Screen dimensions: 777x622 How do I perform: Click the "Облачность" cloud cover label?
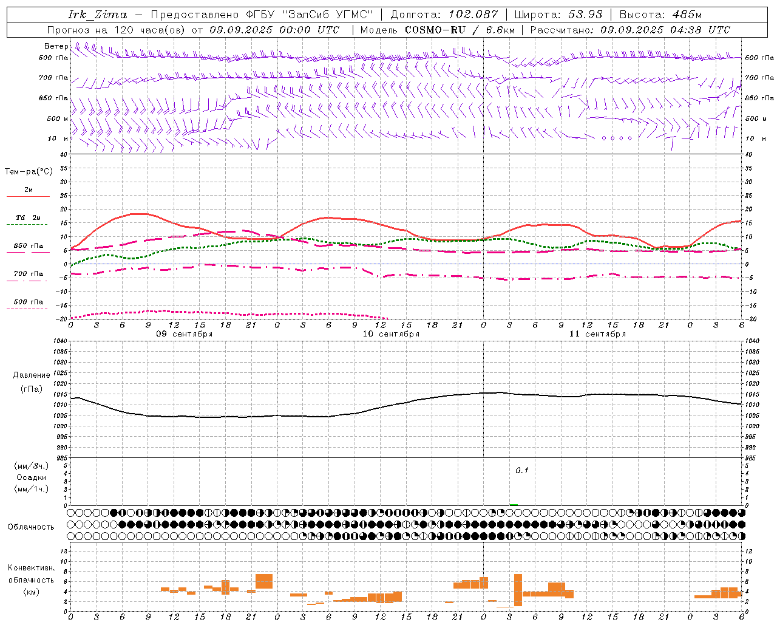pyautogui.click(x=31, y=527)
